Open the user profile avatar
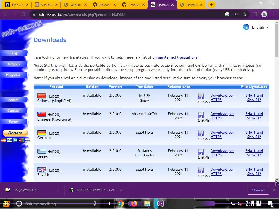This screenshot has width=279, height=209. click(264, 14)
